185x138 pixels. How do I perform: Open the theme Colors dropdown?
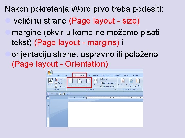60,79
